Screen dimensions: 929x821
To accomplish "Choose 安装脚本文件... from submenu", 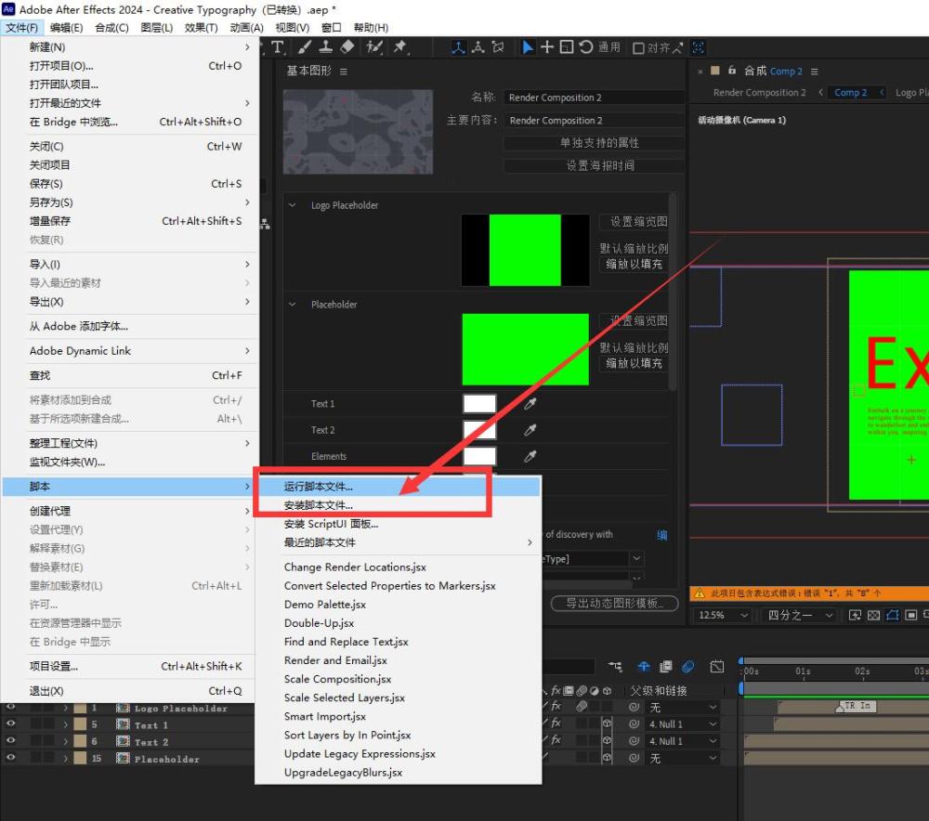I will tap(398, 505).
